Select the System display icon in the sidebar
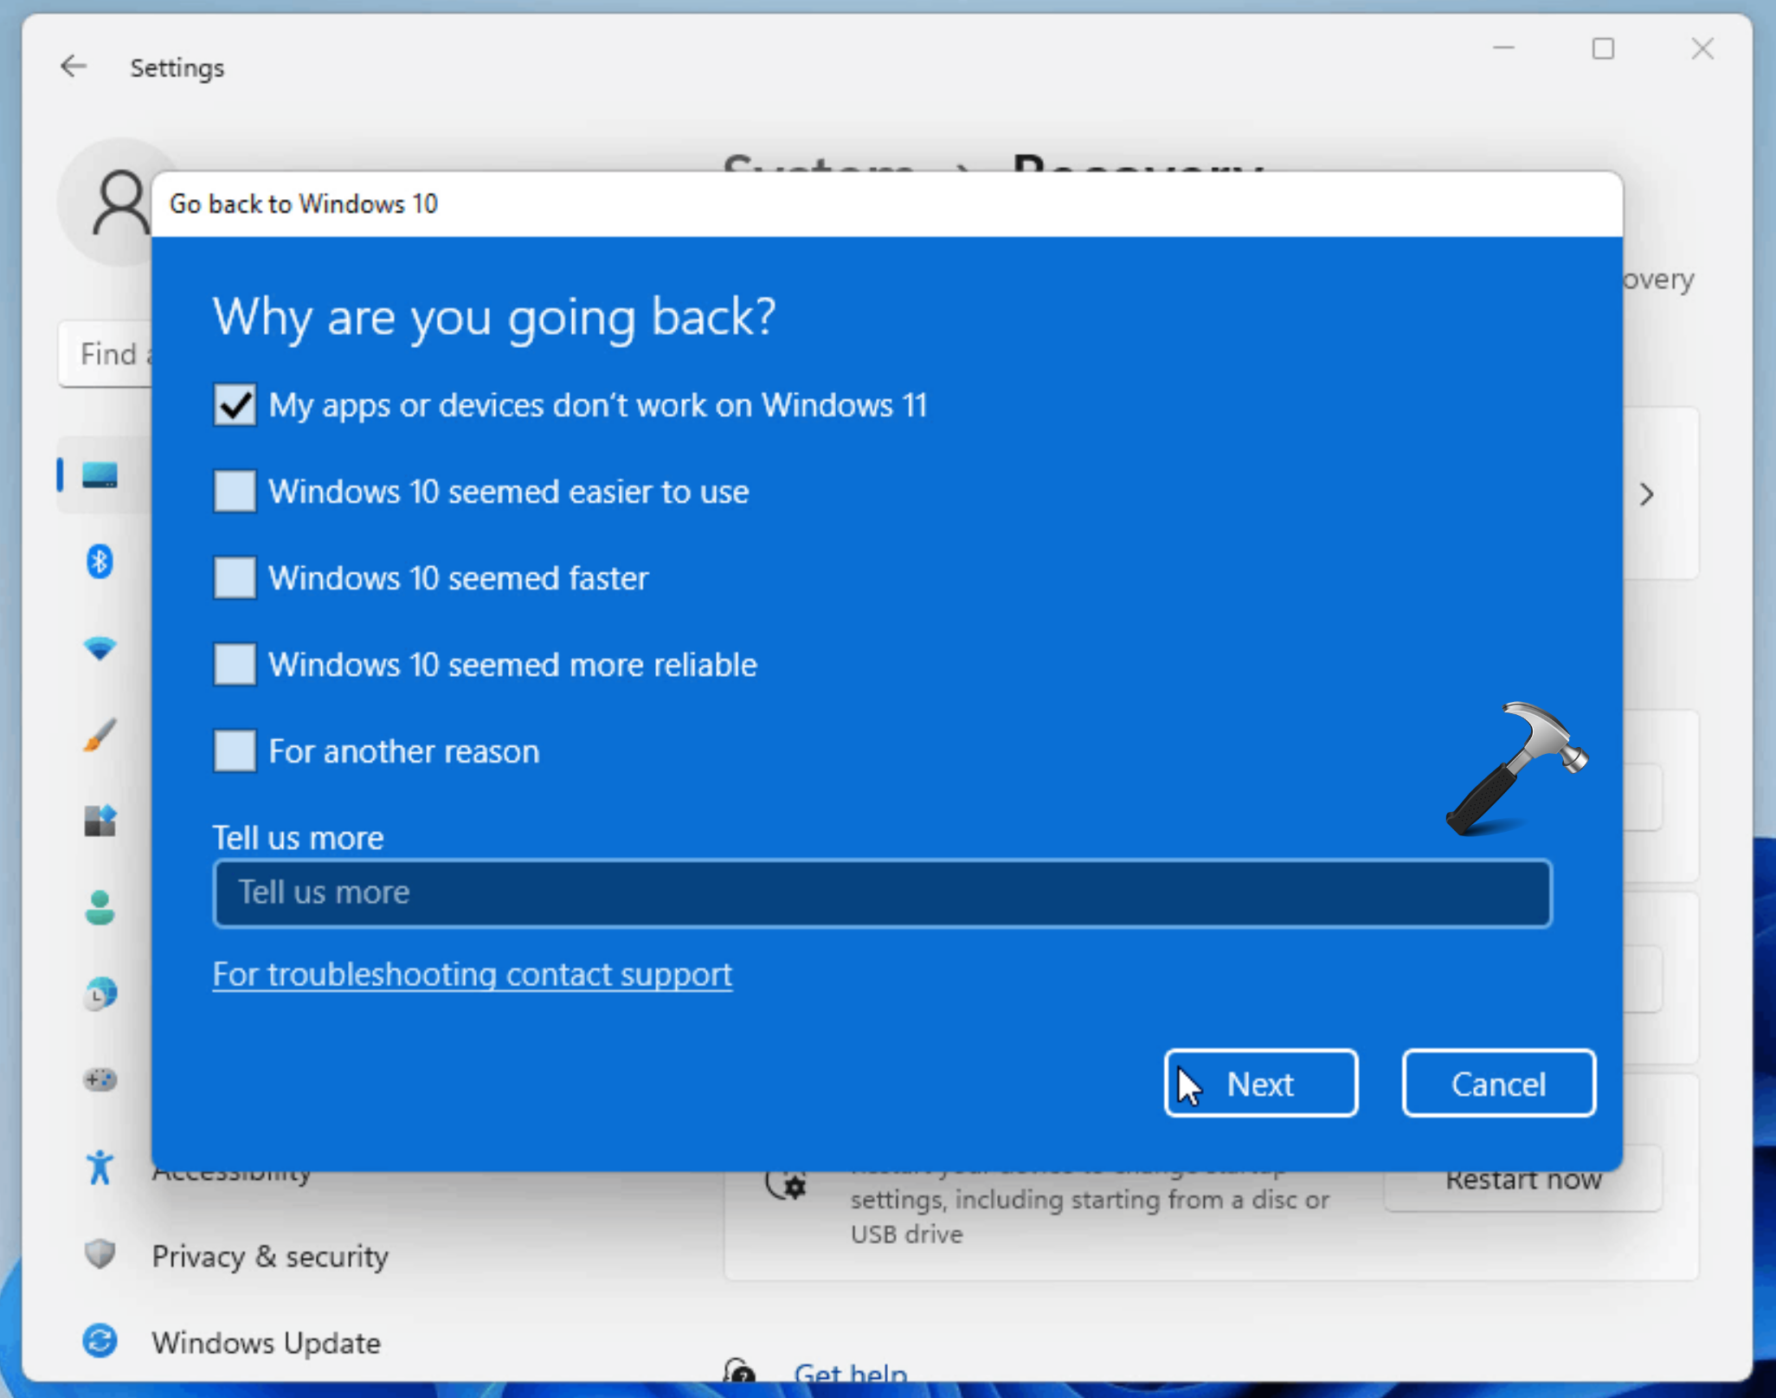Image resolution: width=1776 pixels, height=1398 pixels. pyautogui.click(x=100, y=474)
